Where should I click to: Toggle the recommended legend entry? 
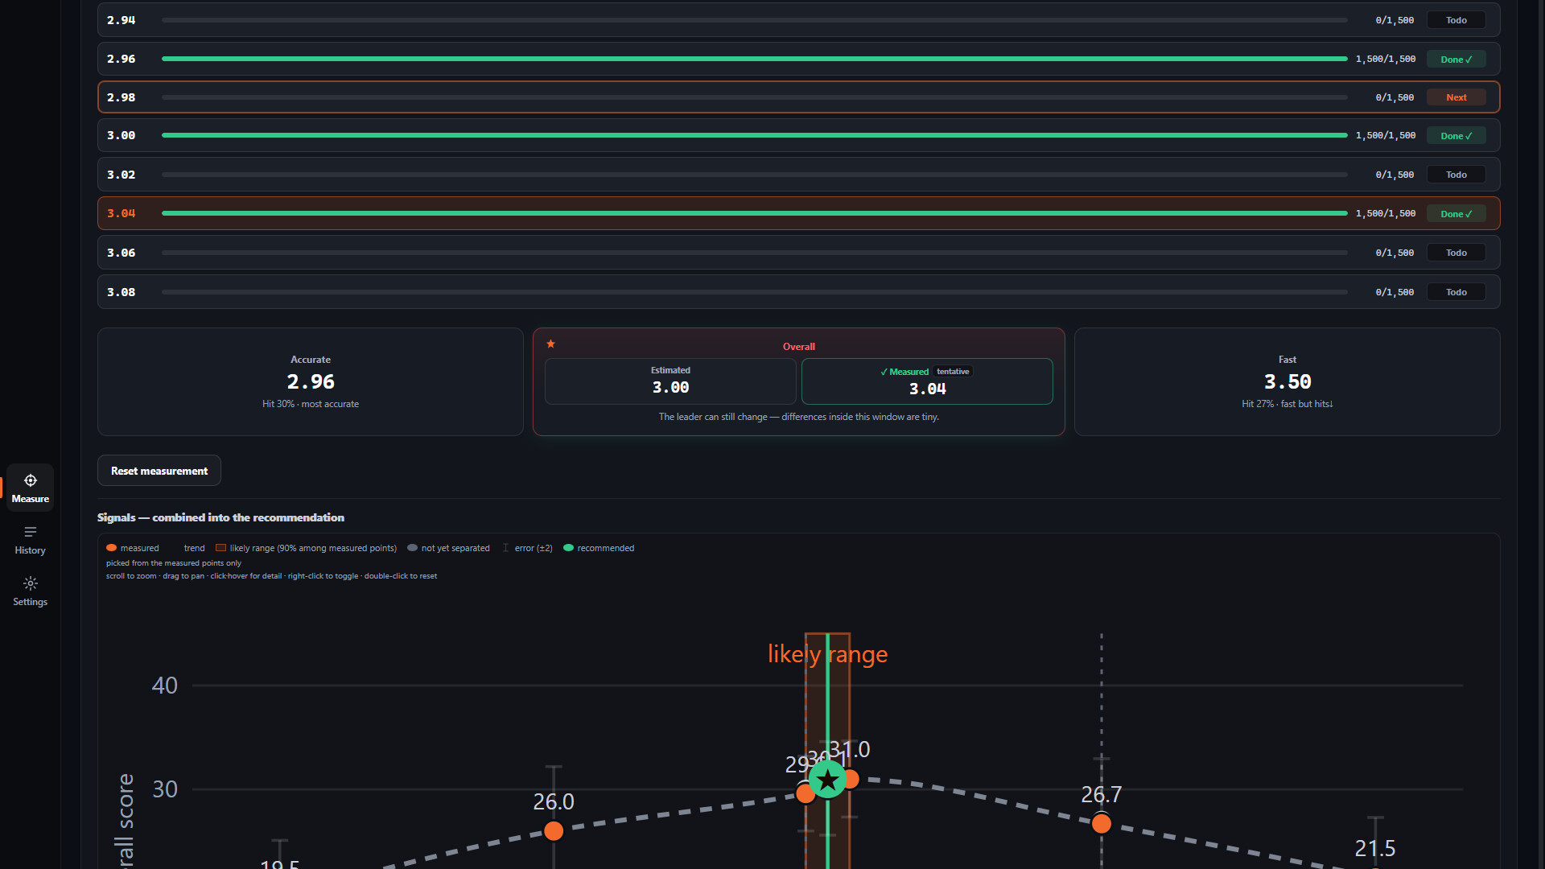[599, 548]
